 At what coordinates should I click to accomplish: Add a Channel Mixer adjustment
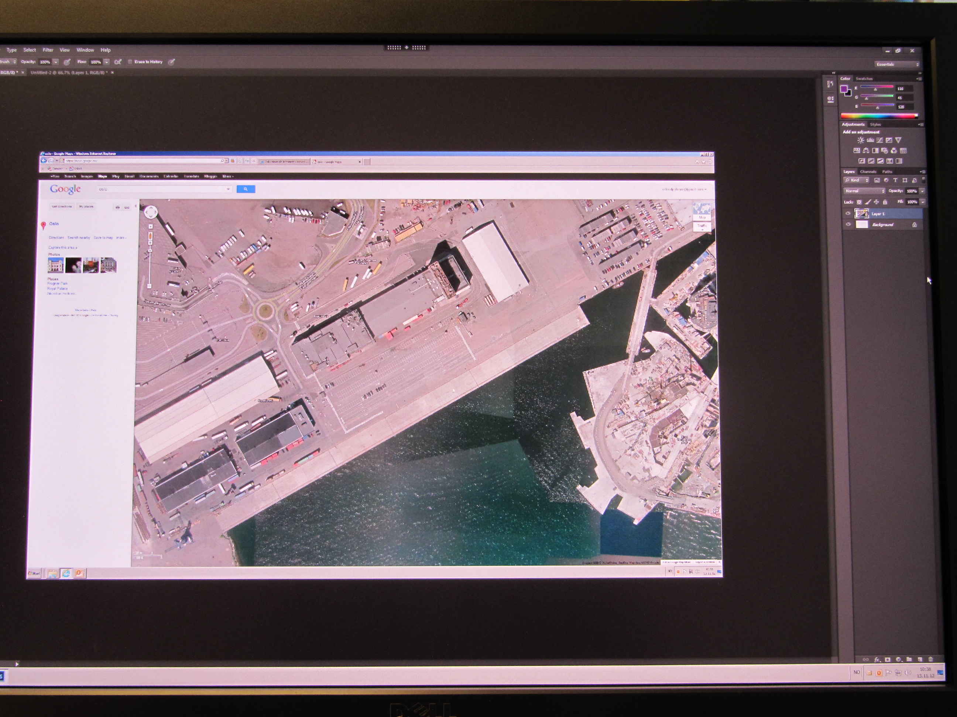[x=894, y=151]
